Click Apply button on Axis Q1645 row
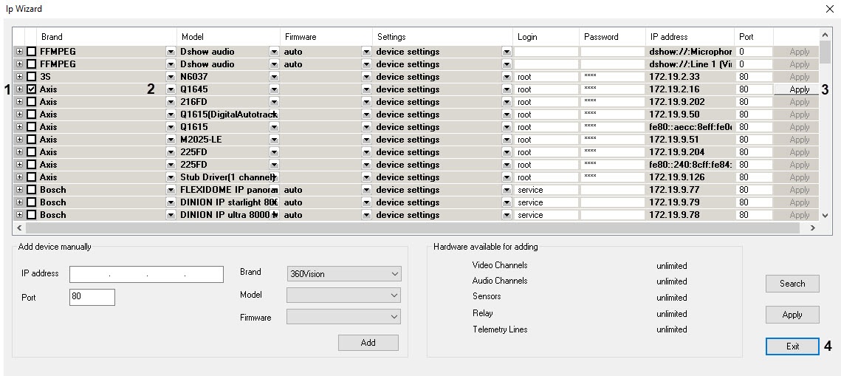This screenshot has width=841, height=376. [x=799, y=89]
